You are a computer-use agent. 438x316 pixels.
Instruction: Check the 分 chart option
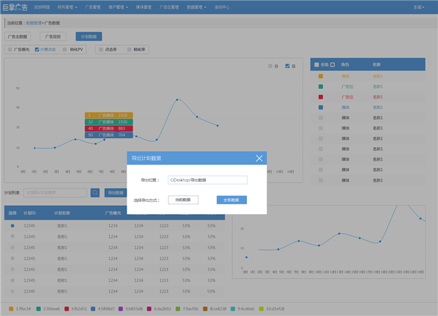pos(270,66)
